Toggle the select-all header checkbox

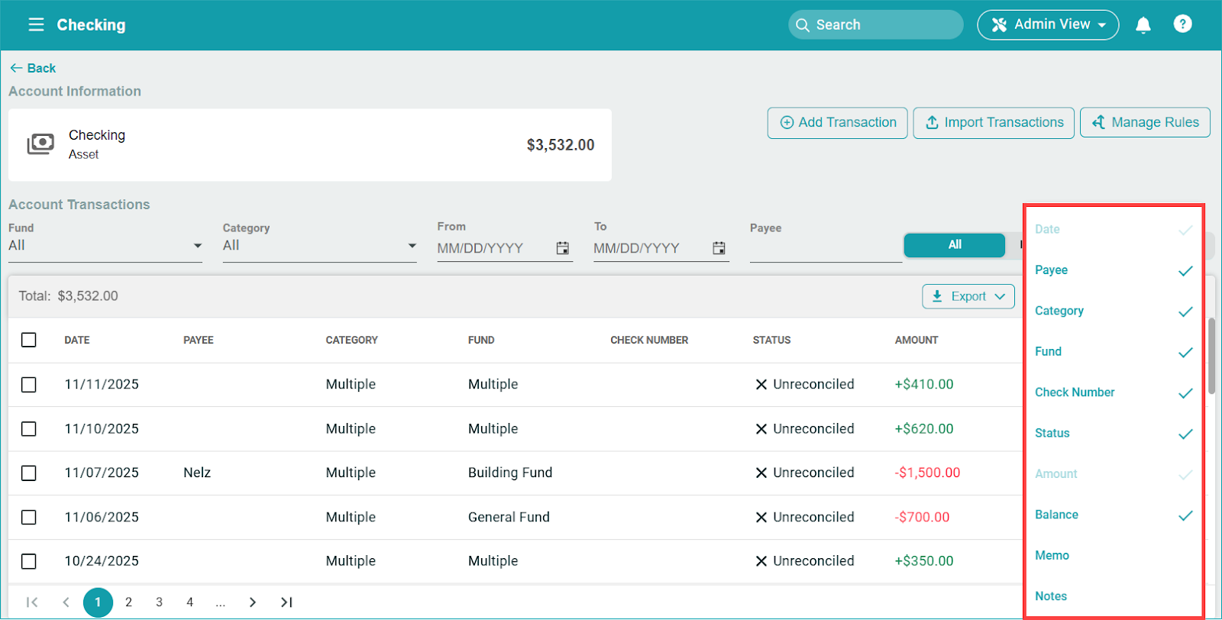[29, 340]
